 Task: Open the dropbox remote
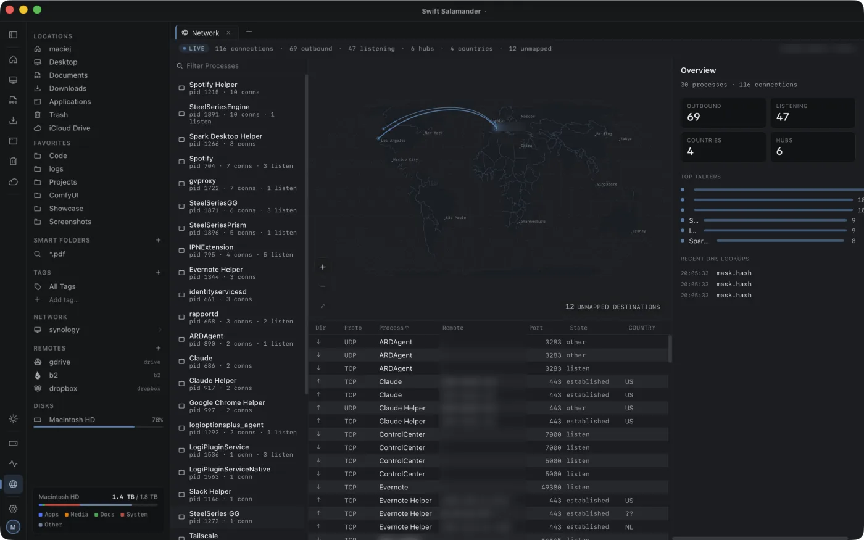pyautogui.click(x=97, y=389)
